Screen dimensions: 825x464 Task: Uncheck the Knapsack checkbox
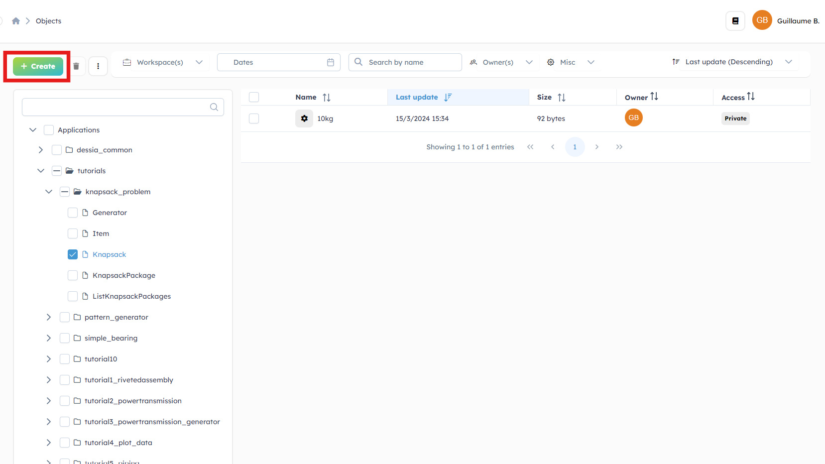[73, 254]
